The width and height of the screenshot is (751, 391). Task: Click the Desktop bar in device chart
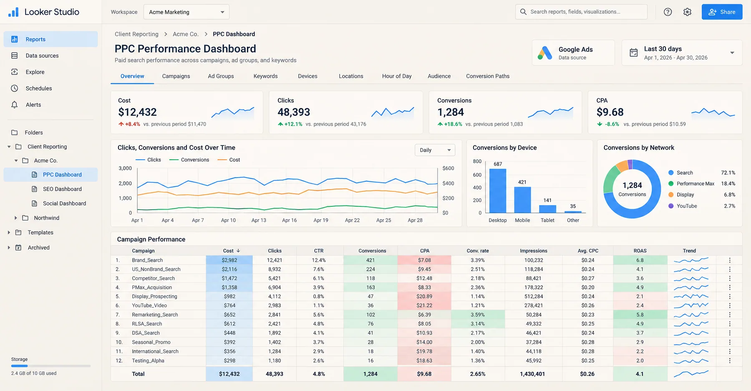coord(498,191)
